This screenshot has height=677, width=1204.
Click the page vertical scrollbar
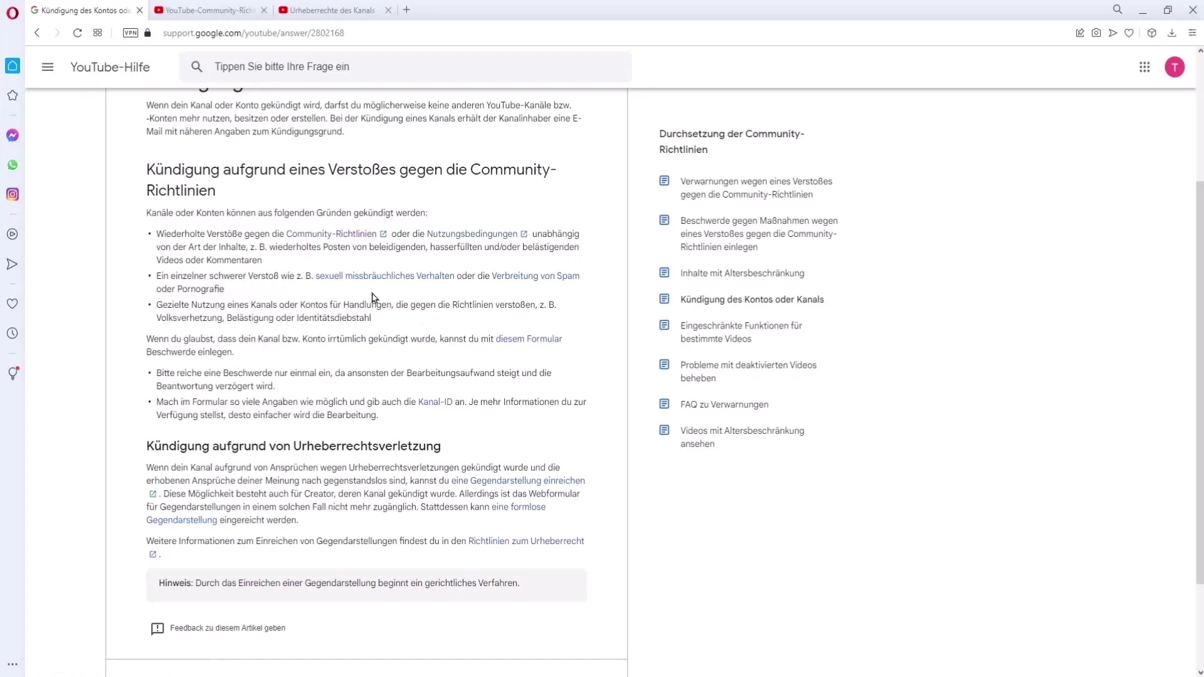coord(1200,382)
